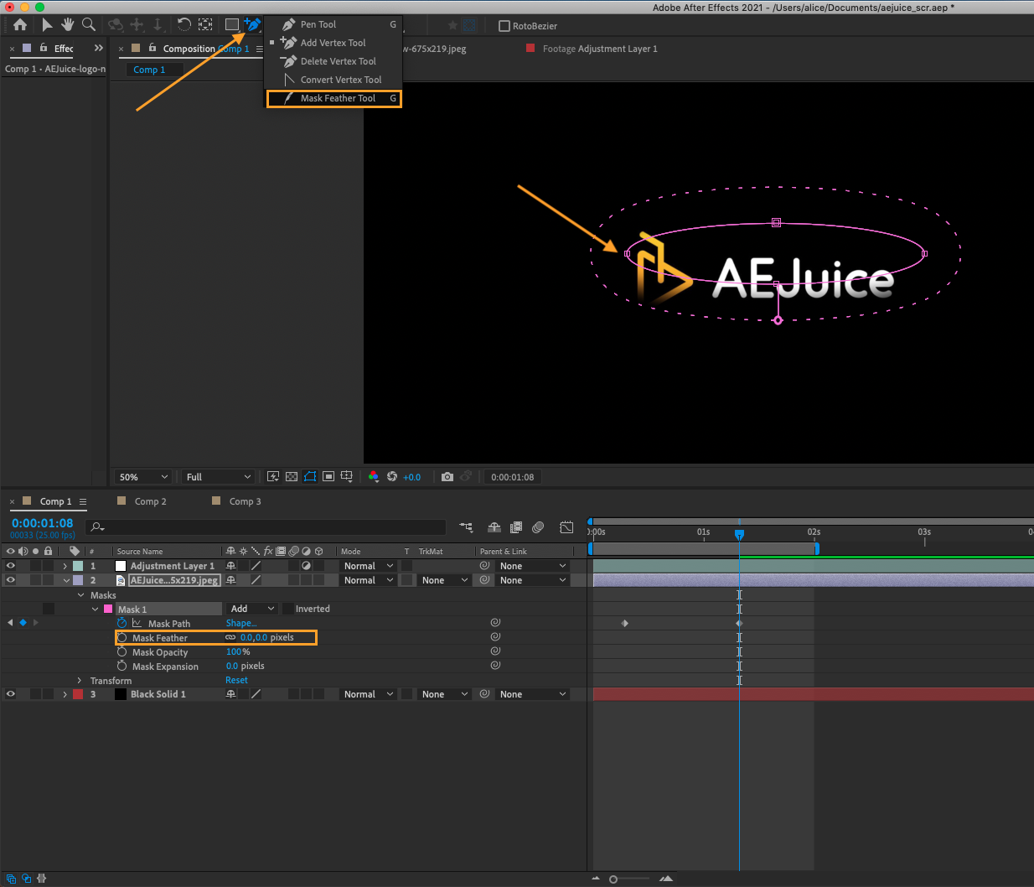This screenshot has height=887, width=1034.
Task: Enable the RotoBezier checkbox
Action: coord(504,26)
